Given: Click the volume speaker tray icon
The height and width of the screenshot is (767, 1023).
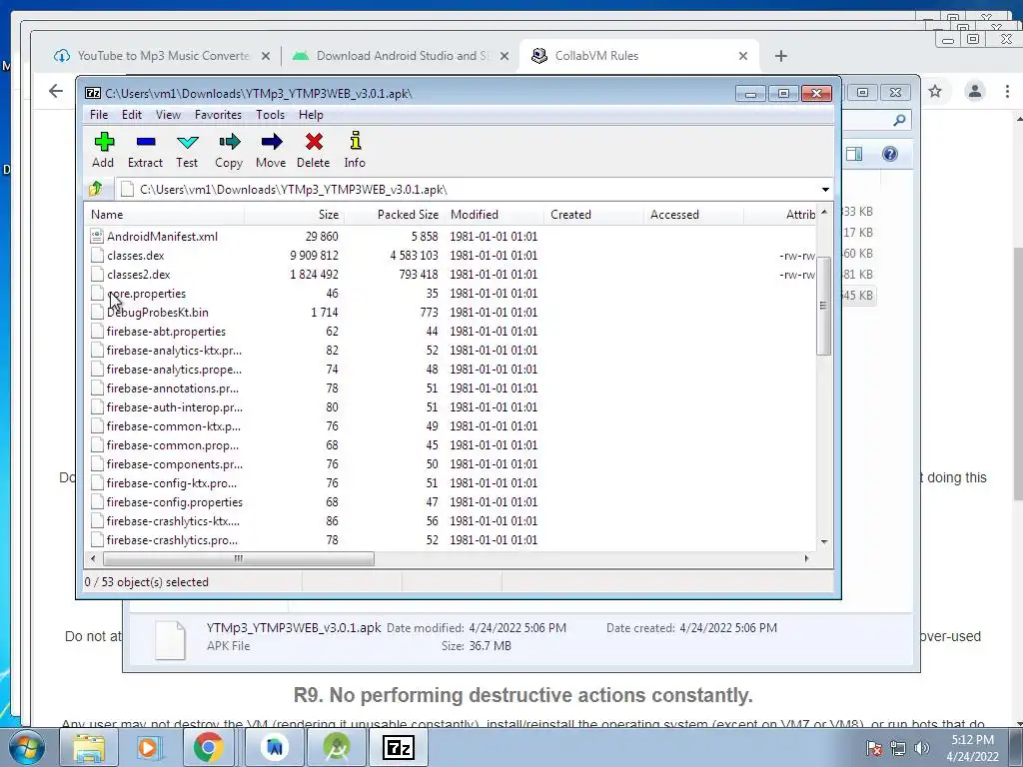Looking at the screenshot, I should [922, 748].
